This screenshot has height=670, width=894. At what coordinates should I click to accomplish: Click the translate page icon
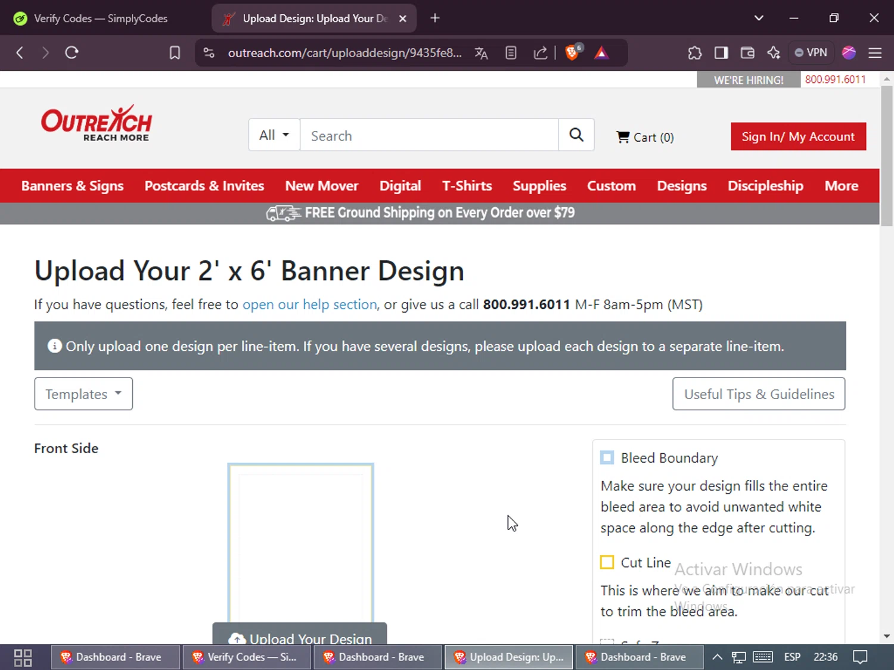point(481,53)
